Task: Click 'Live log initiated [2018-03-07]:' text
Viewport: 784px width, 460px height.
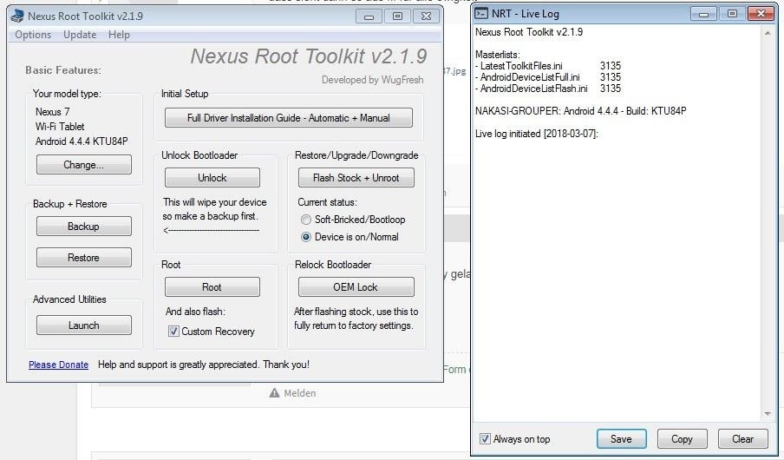Action: 537,134
